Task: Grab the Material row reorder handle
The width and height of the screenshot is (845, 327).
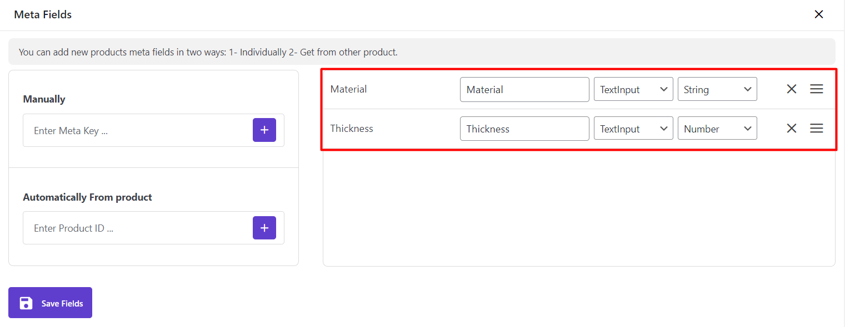Action: click(816, 89)
